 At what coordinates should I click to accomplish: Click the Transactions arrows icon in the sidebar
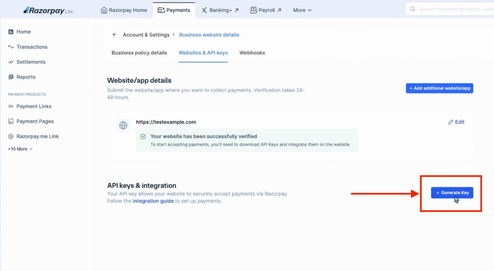(11, 47)
